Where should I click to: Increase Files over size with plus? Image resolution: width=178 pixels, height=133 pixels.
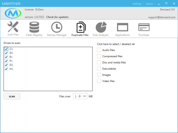[80, 96]
